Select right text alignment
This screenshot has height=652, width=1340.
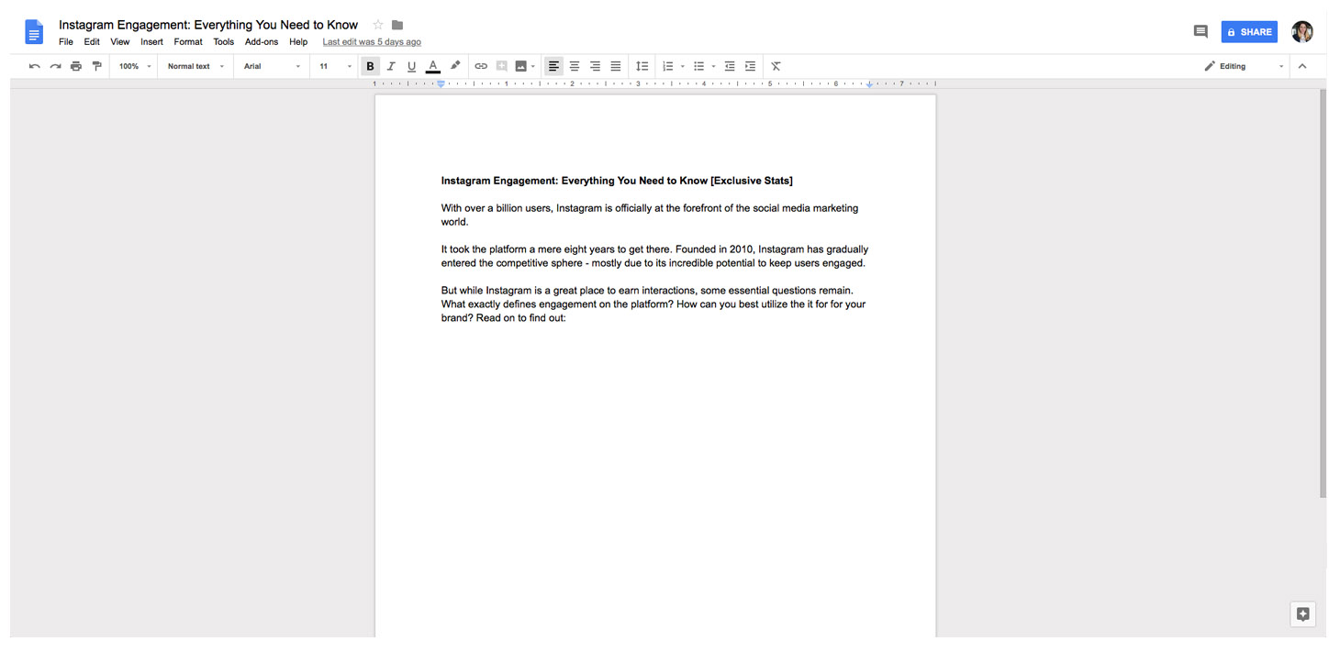595,66
